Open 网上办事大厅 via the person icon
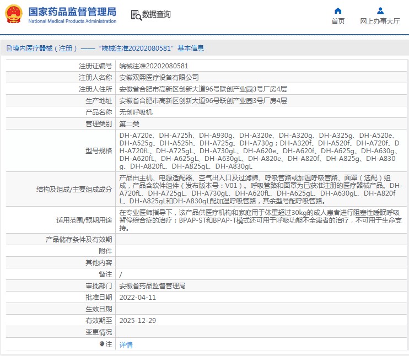 [380, 10]
